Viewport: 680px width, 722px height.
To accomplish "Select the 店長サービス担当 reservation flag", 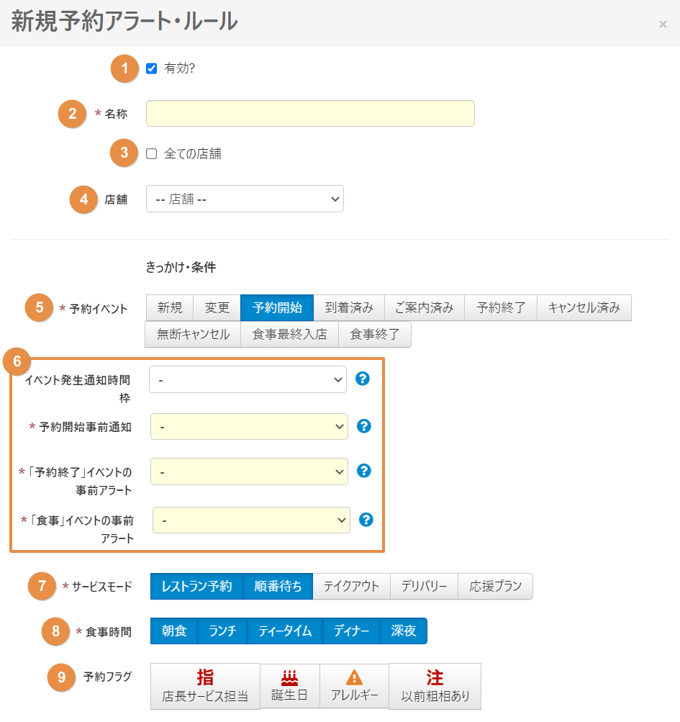I will 205,686.
